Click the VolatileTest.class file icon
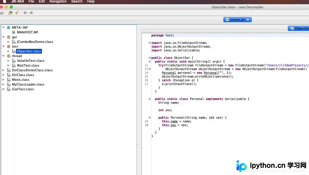 14,61
